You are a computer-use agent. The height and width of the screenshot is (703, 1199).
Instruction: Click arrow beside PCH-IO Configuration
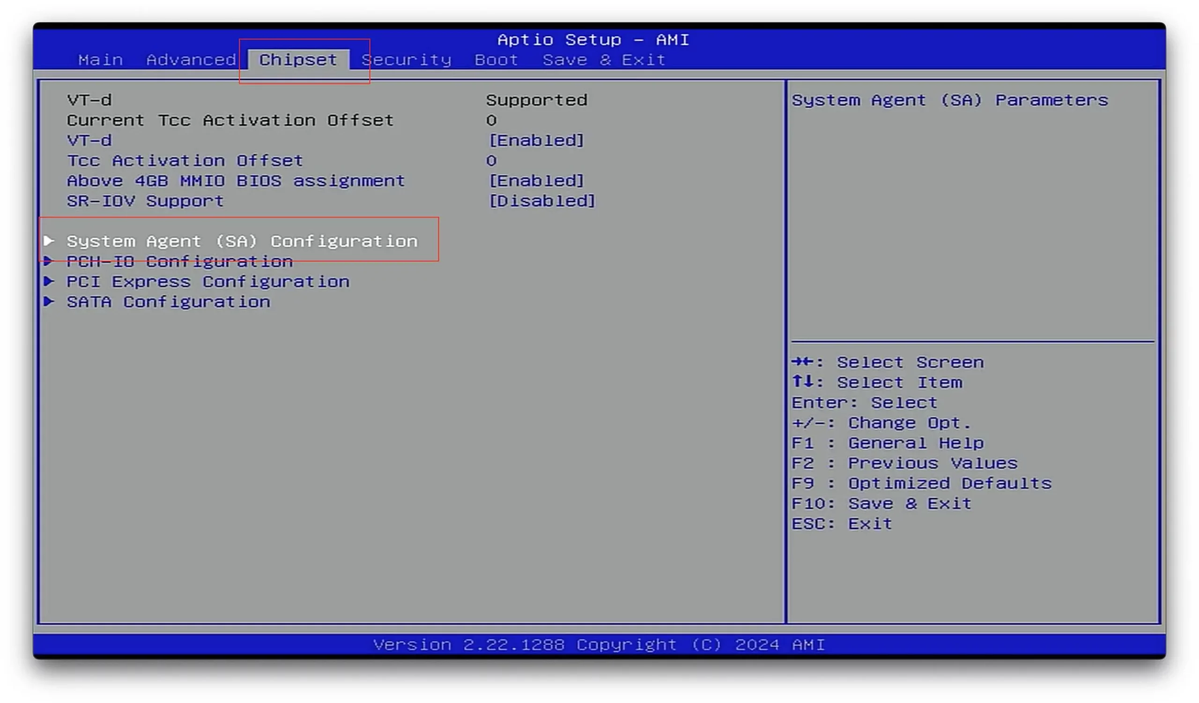click(x=49, y=261)
